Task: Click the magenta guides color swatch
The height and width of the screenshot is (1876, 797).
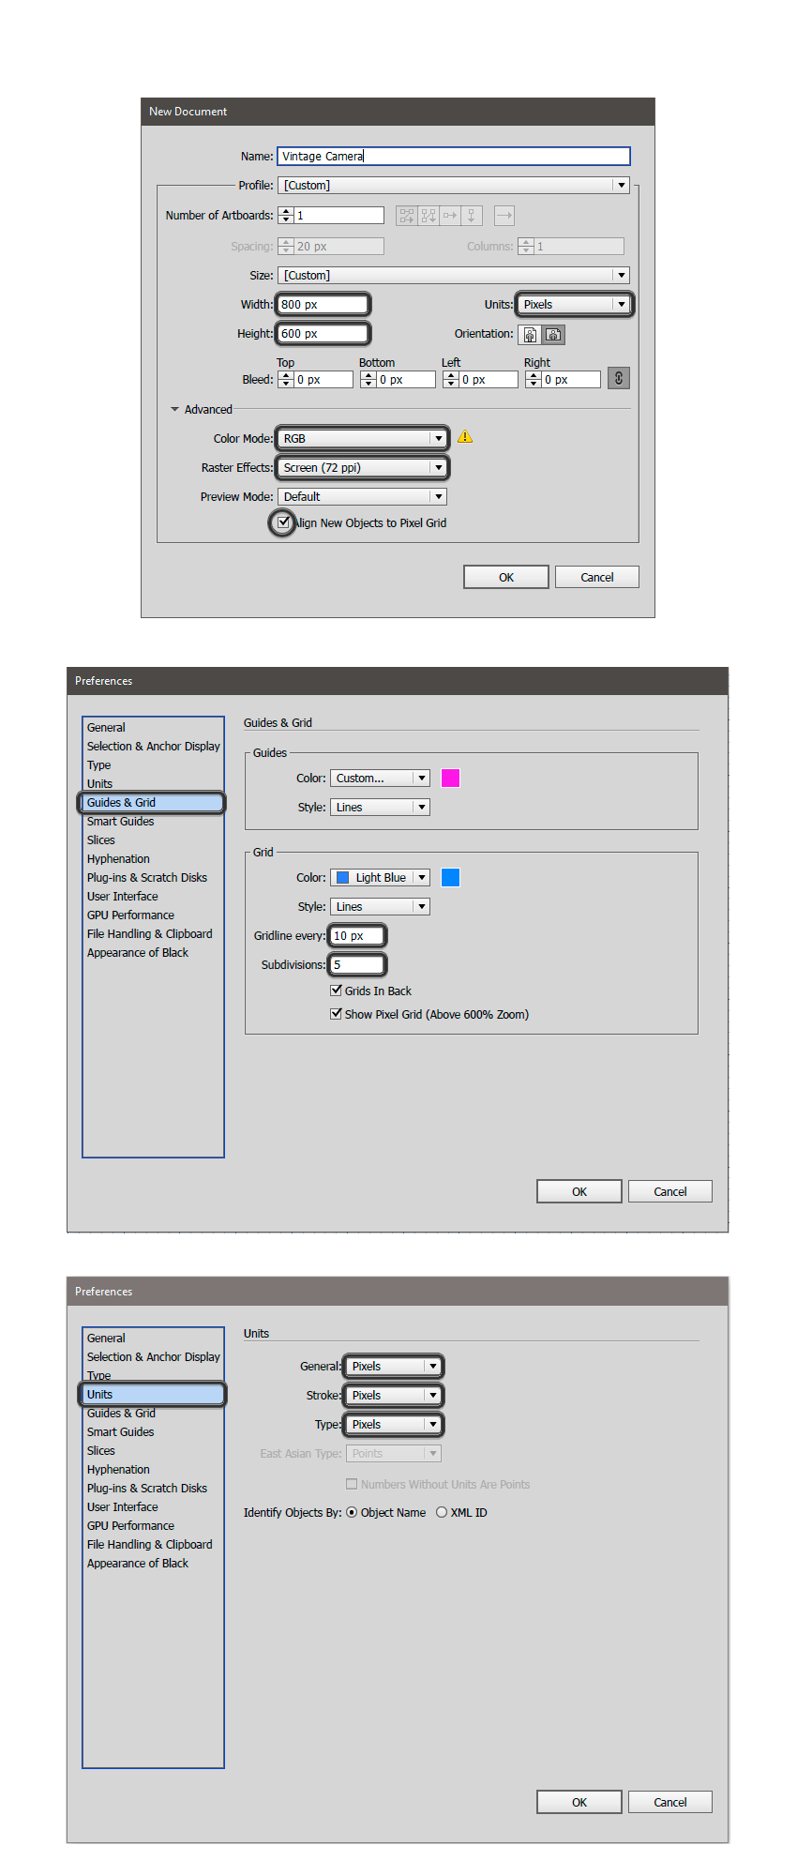Action: [450, 778]
